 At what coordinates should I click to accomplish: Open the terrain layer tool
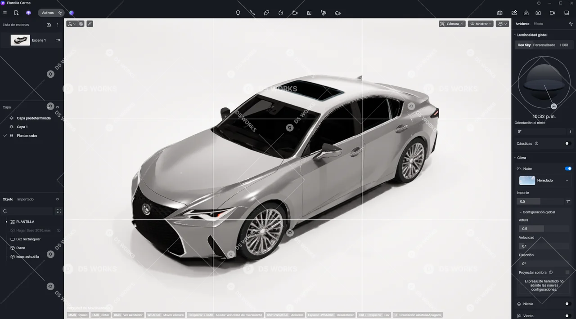click(337, 13)
